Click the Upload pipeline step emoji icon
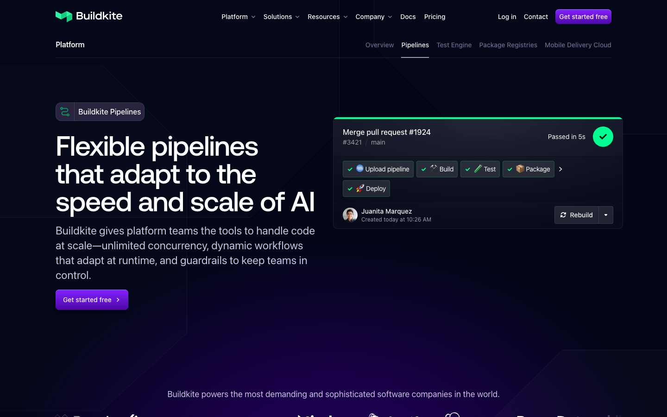Screen dimensions: 667x417 [360, 169]
